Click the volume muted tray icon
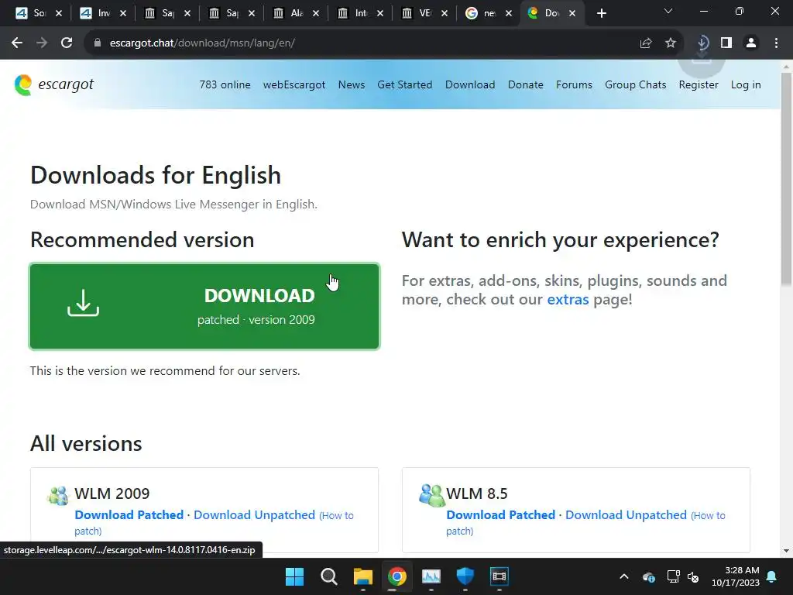793x595 pixels. click(693, 576)
